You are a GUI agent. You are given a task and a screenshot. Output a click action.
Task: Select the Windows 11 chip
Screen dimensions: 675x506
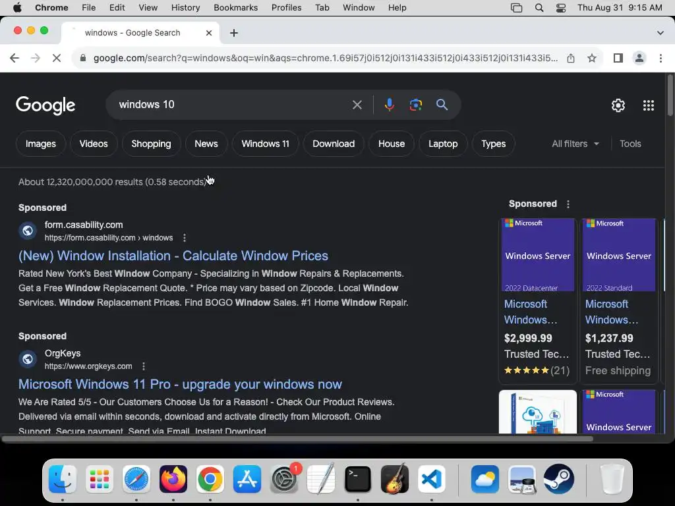[x=265, y=144]
